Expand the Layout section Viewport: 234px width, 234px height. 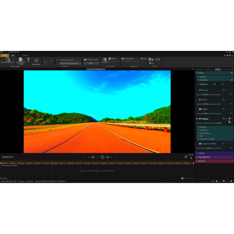pyautogui.click(x=215, y=153)
